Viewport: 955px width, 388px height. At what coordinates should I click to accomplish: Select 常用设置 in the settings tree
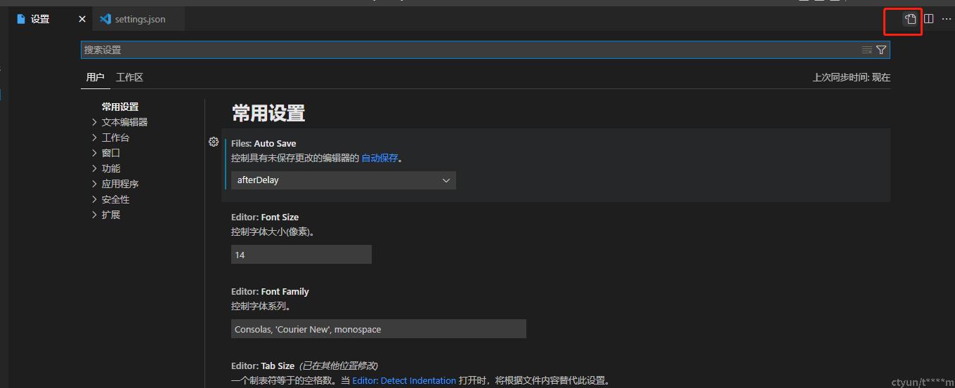(x=120, y=107)
